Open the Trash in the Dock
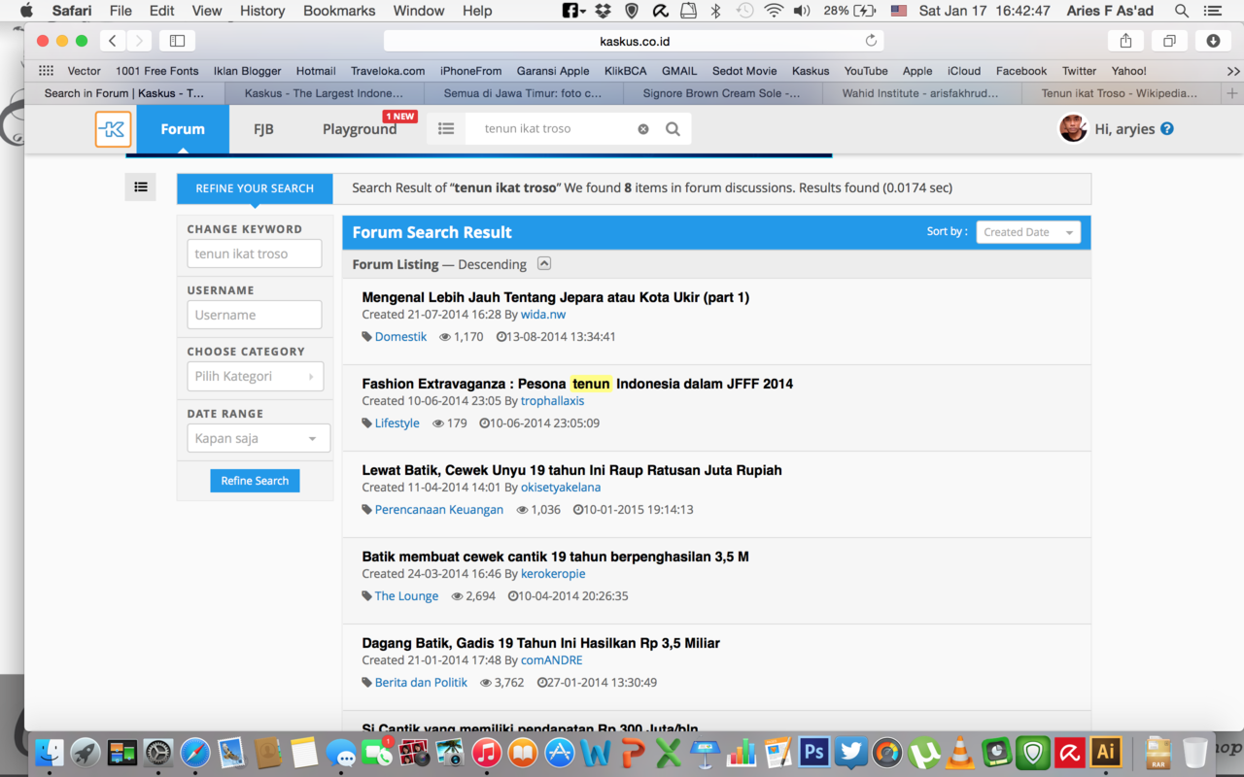 point(1194,752)
